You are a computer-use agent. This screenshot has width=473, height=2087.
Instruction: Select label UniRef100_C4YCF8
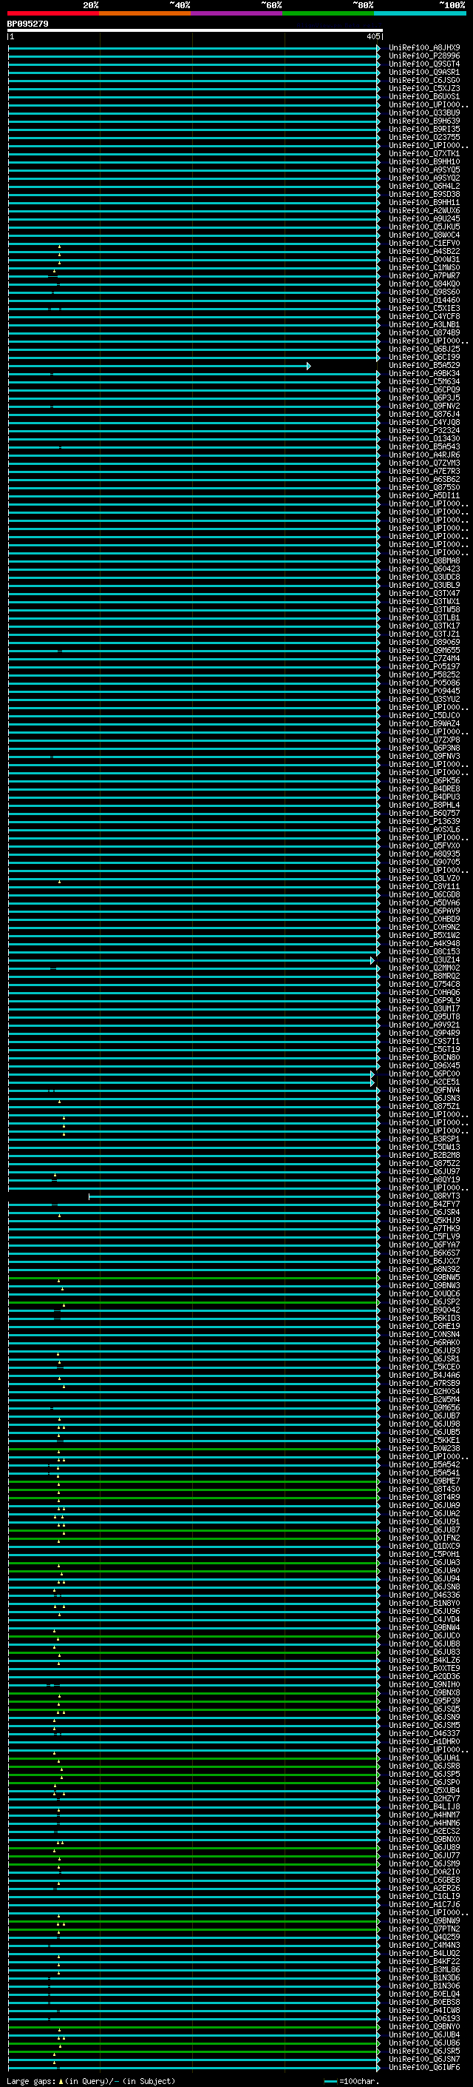point(424,317)
